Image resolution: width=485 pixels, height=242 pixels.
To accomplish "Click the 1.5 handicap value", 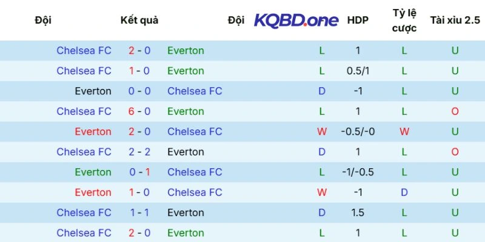I will (x=358, y=212).
